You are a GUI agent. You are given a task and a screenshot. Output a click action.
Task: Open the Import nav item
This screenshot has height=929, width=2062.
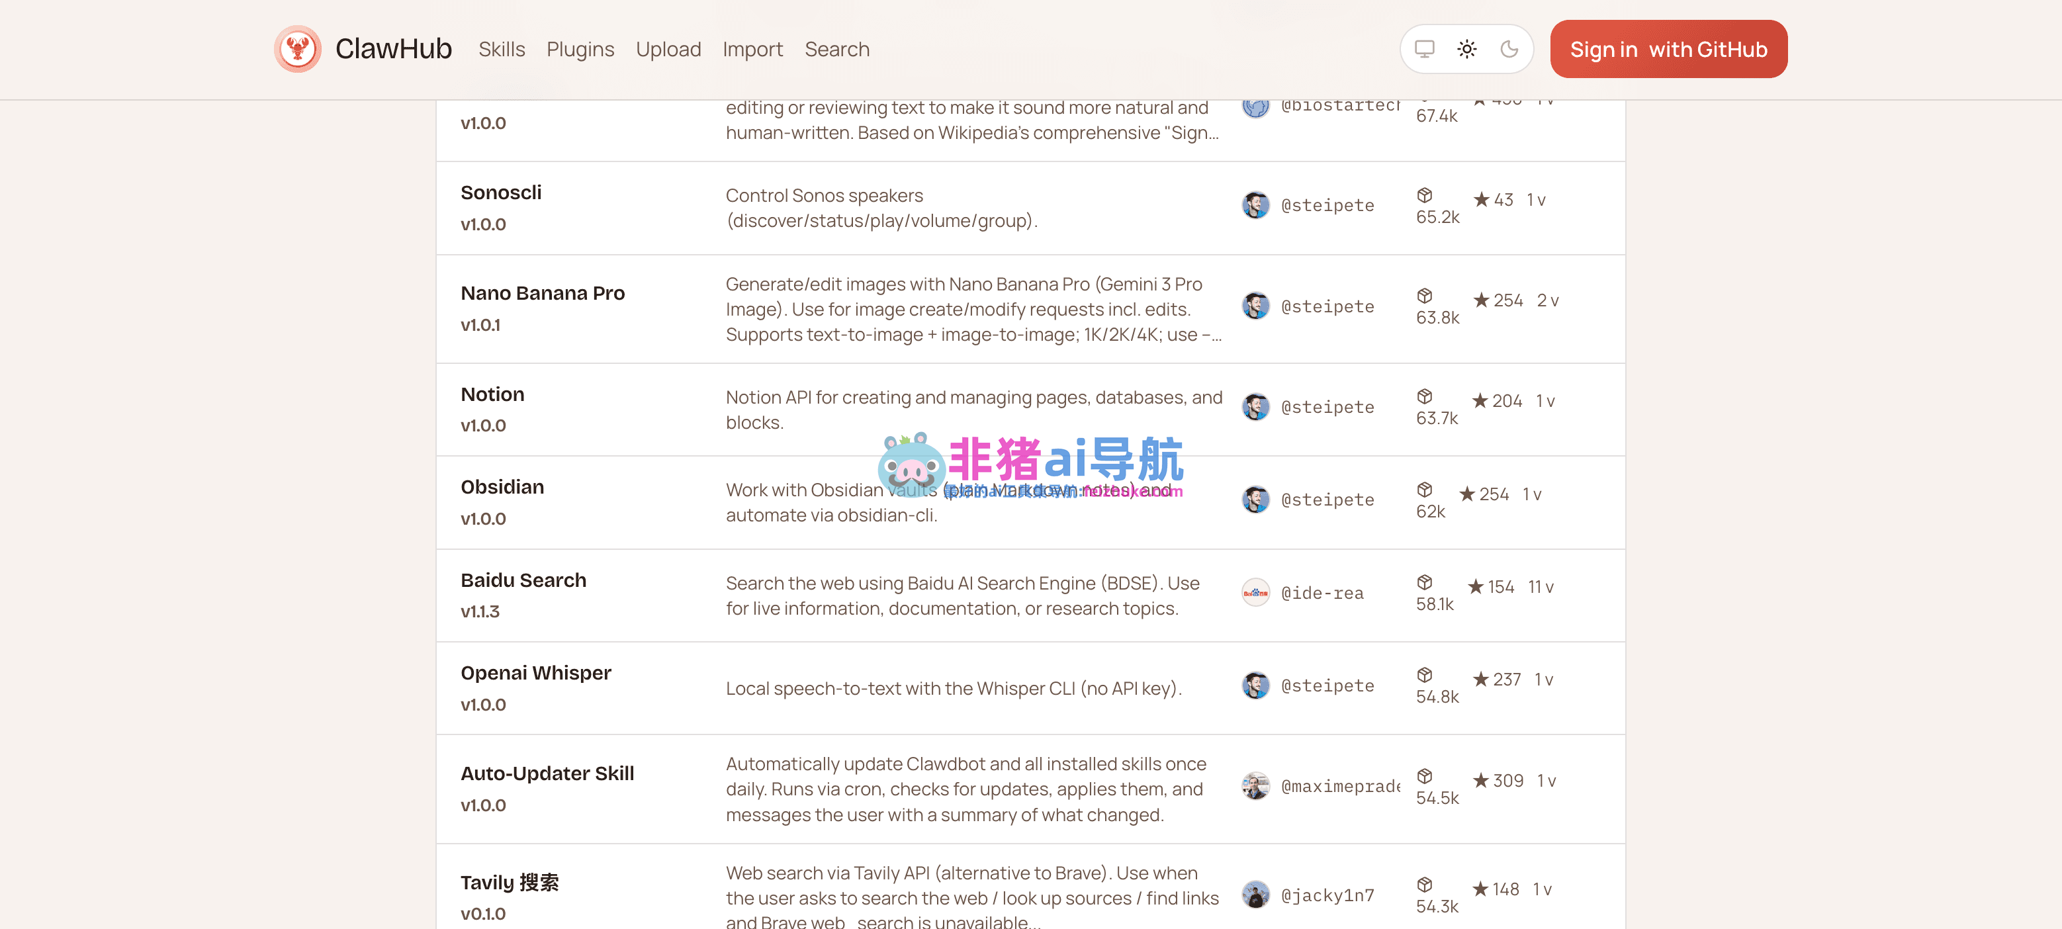point(752,49)
